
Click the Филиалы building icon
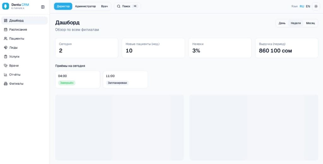[6, 84]
